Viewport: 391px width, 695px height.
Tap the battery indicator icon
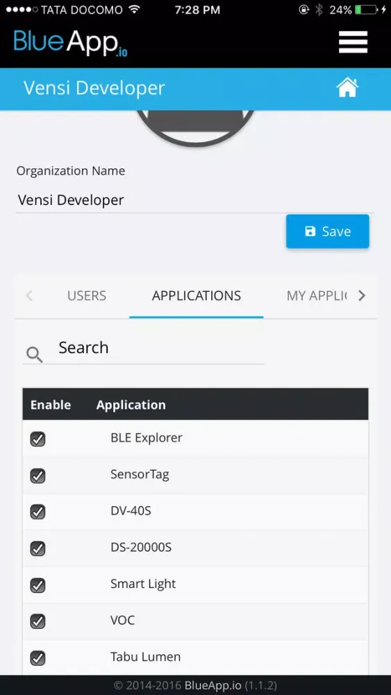[x=367, y=10]
